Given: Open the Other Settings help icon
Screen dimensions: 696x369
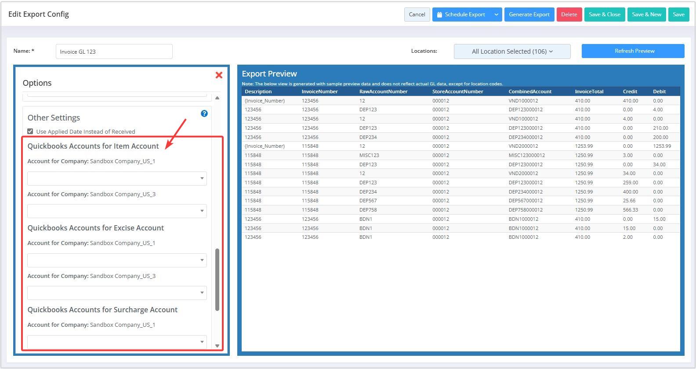Looking at the screenshot, I should (x=204, y=113).
